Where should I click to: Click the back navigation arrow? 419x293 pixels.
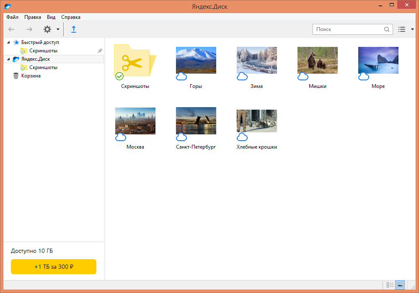coord(12,29)
